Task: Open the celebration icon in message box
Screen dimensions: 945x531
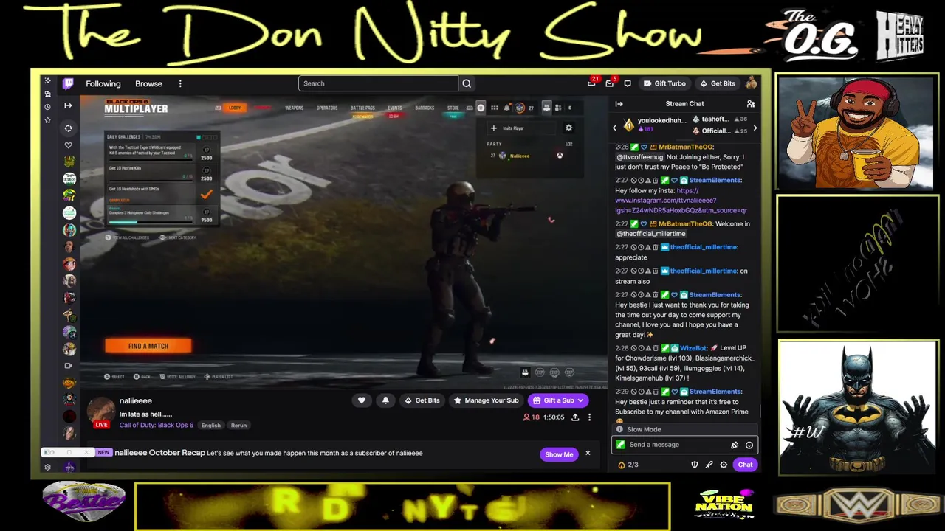Action: click(x=735, y=445)
